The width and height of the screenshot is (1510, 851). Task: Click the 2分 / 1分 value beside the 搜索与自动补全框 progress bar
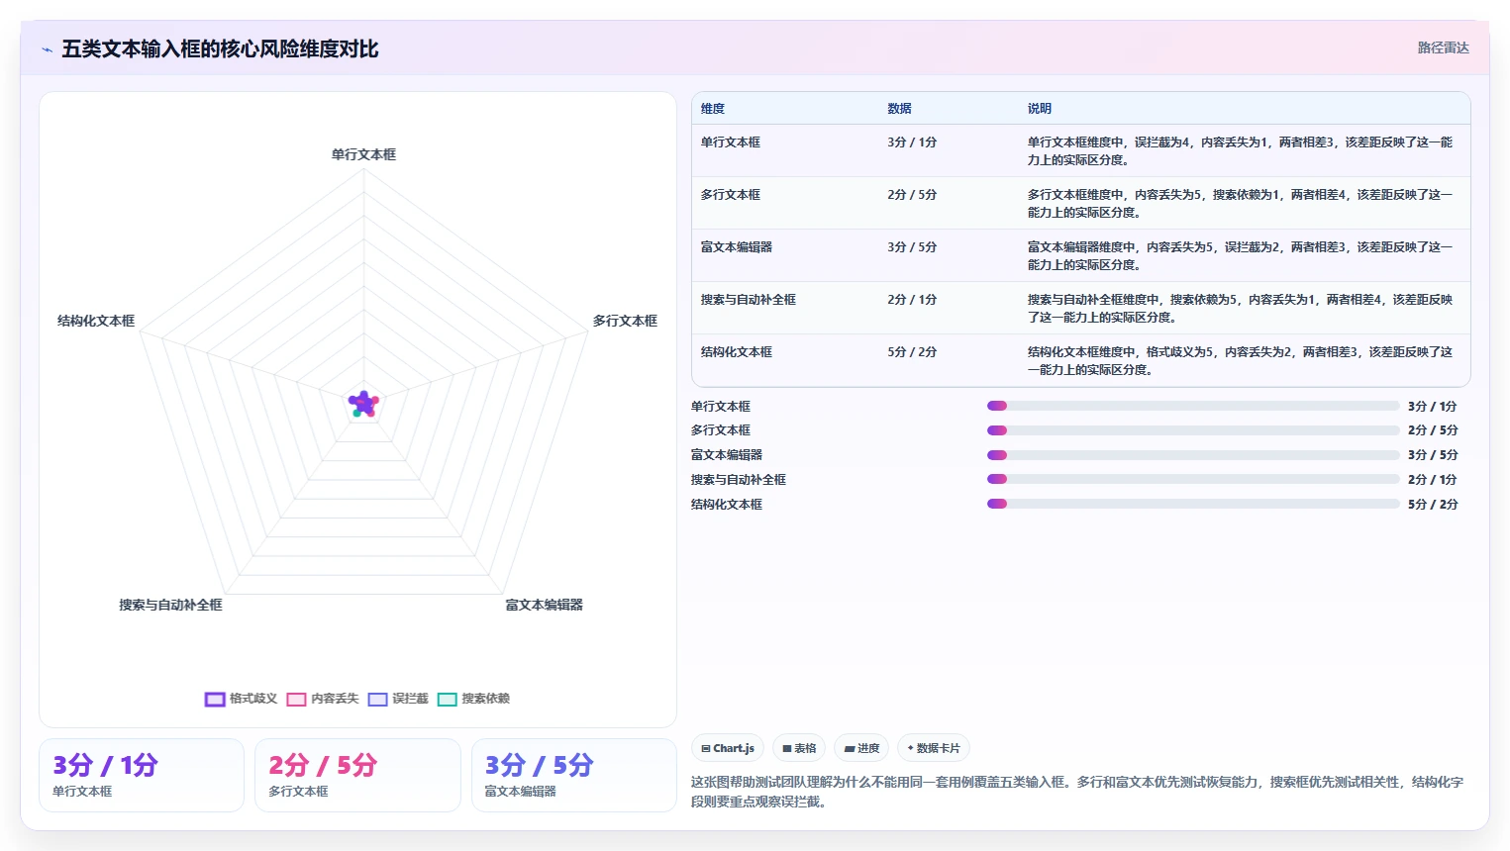1433,480
